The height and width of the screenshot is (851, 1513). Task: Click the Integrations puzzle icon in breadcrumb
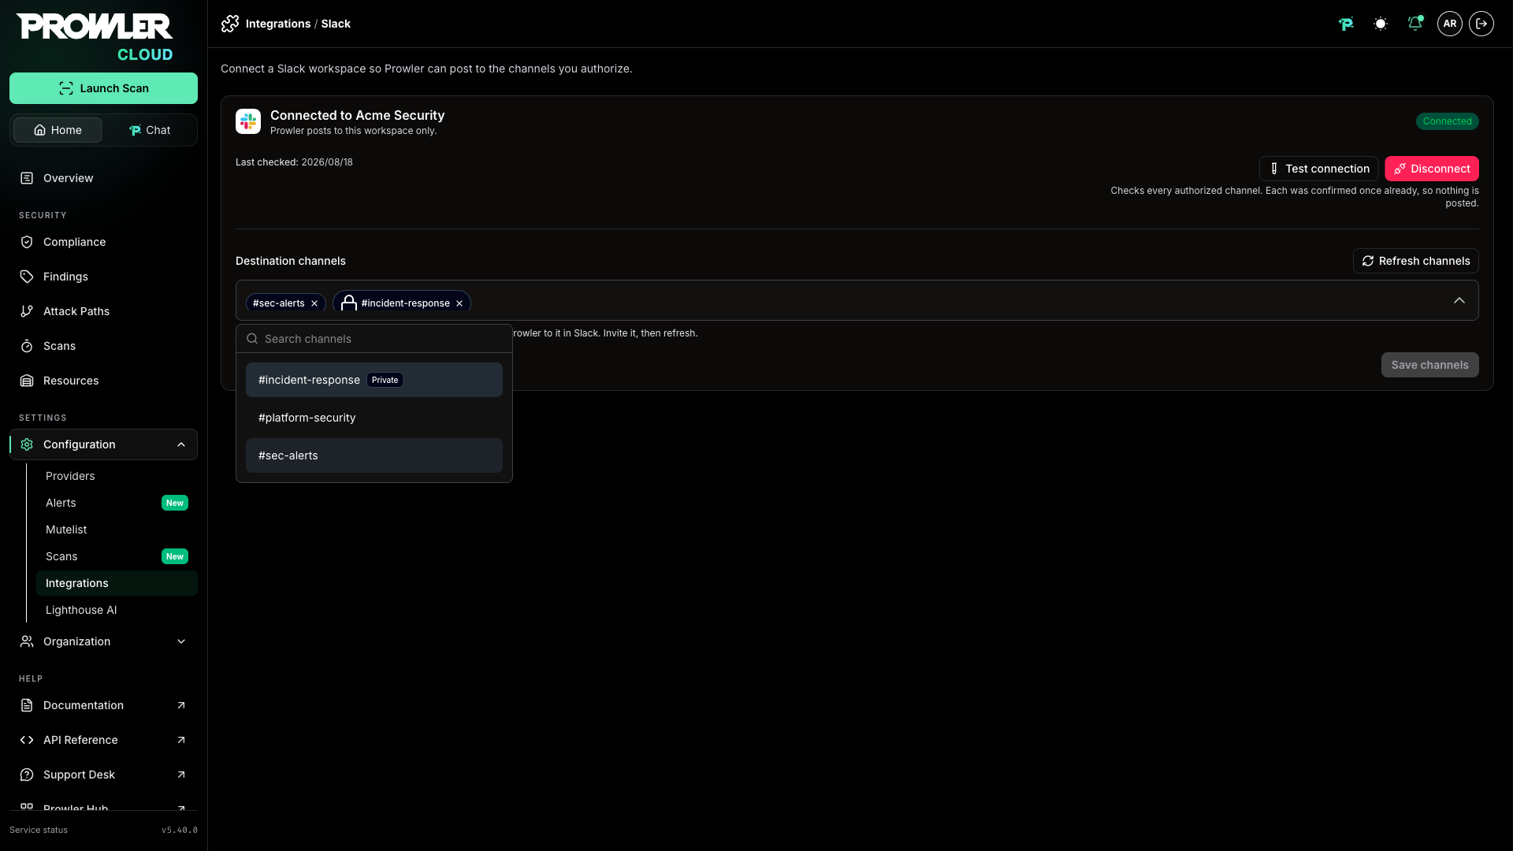[230, 24]
